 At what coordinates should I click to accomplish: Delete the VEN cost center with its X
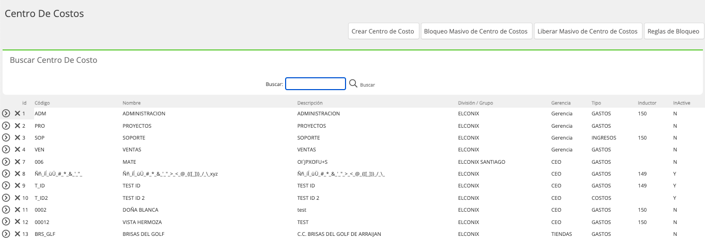tap(17, 149)
